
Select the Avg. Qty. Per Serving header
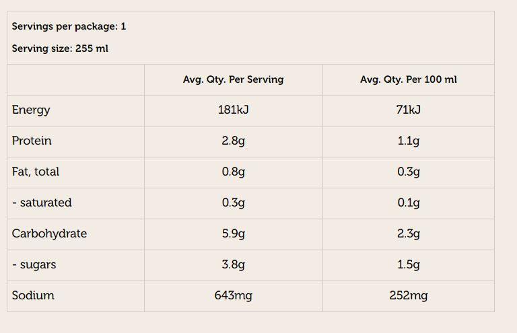pyautogui.click(x=233, y=79)
